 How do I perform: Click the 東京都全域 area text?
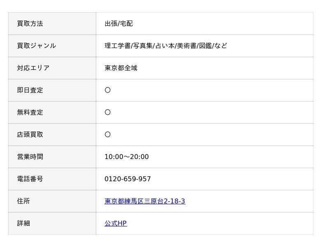coord(121,68)
